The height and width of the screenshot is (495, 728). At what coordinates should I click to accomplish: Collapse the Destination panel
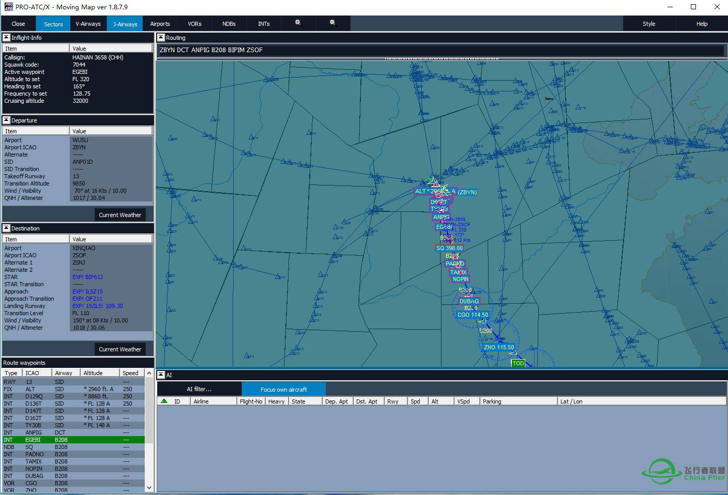[6, 228]
